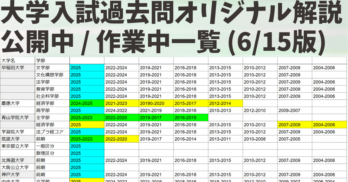Click the 2016-2014 cell
The height and width of the screenshot is (182, 348).
(191, 139)
